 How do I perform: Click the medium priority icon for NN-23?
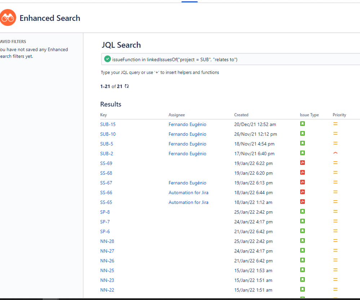point(335,280)
